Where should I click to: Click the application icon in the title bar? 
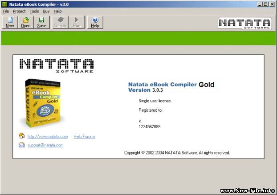5,4
